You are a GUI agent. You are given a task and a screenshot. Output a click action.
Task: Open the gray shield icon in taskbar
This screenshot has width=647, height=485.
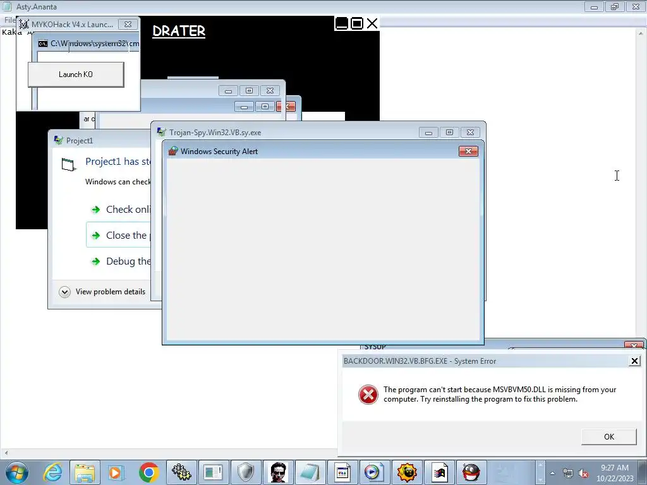(246, 472)
